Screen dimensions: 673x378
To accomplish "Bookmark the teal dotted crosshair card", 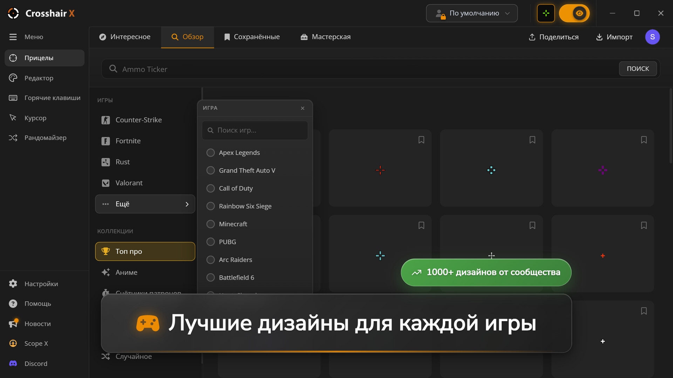I will (532, 140).
